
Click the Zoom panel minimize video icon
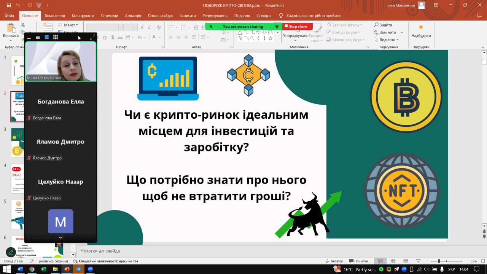click(x=29, y=38)
